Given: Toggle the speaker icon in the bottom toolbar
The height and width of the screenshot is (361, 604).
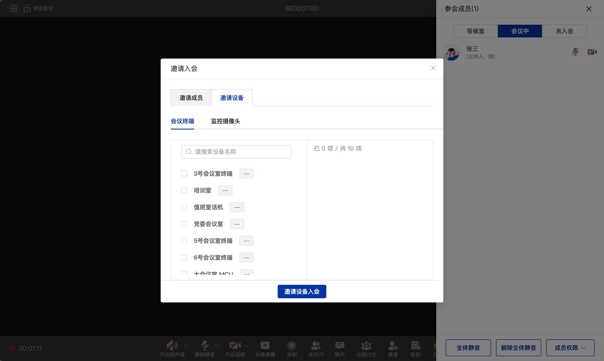Looking at the screenshot, I should click(172, 345).
